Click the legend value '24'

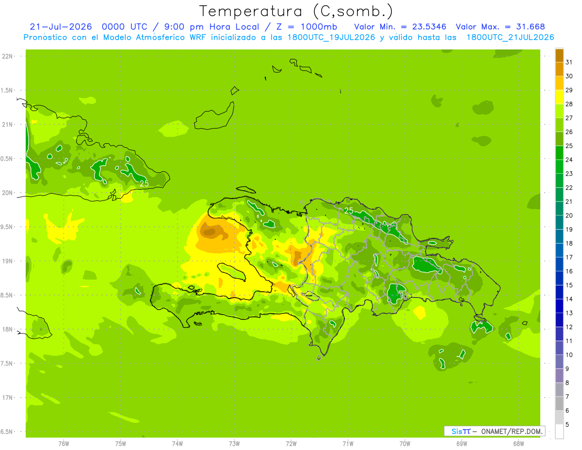(x=569, y=160)
